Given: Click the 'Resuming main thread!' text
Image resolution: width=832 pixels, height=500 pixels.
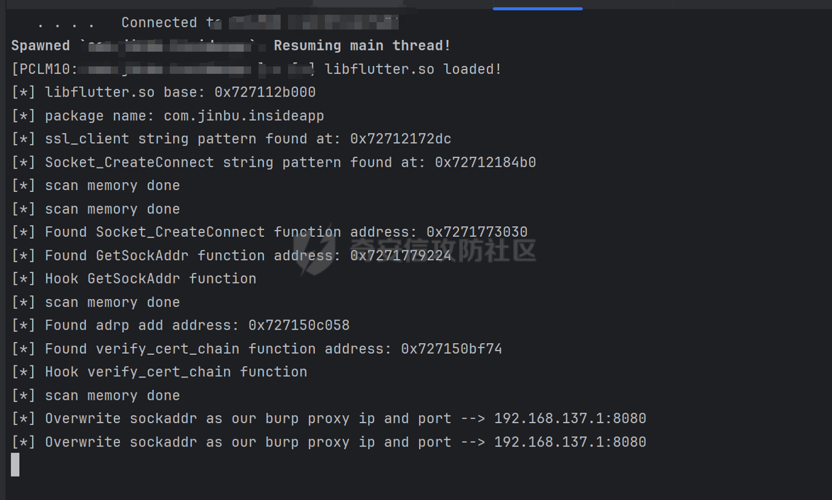Looking at the screenshot, I should [x=362, y=46].
